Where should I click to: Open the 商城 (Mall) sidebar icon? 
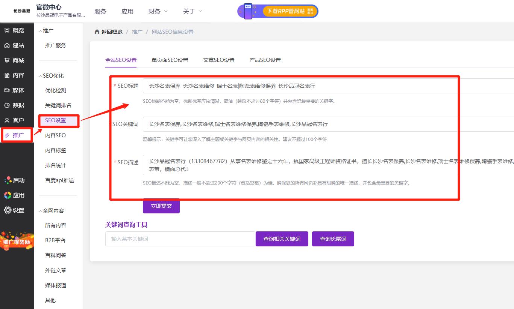point(17,60)
